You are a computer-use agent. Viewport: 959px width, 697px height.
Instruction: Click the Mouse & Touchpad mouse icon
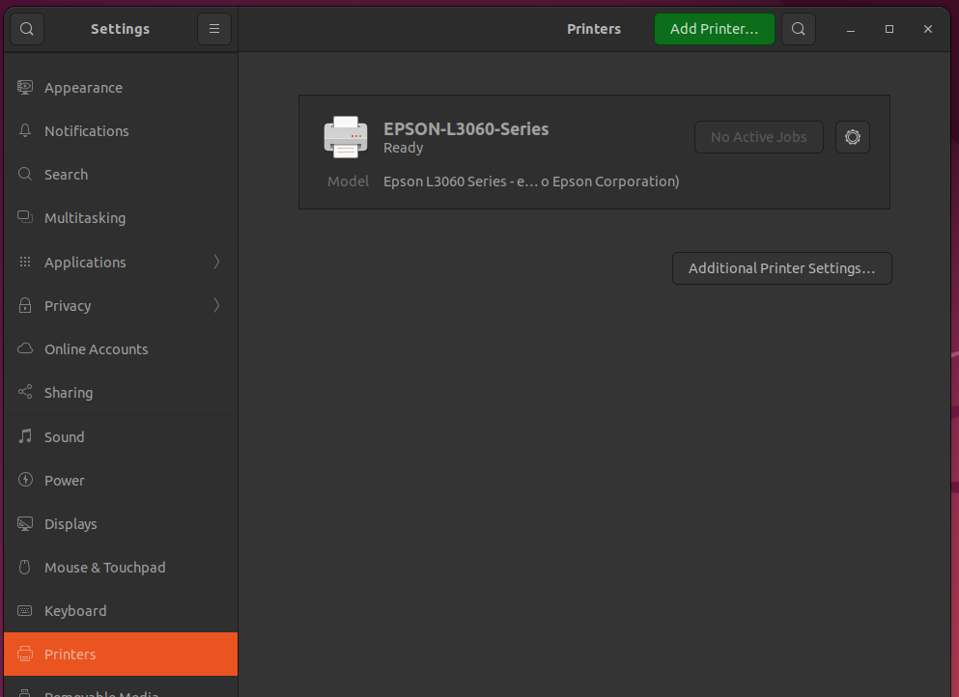coord(25,568)
